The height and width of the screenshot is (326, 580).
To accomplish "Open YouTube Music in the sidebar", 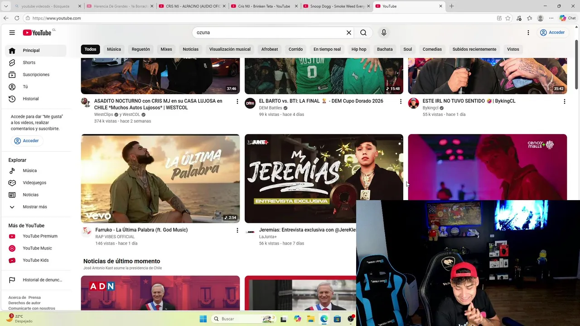I will pyautogui.click(x=37, y=248).
